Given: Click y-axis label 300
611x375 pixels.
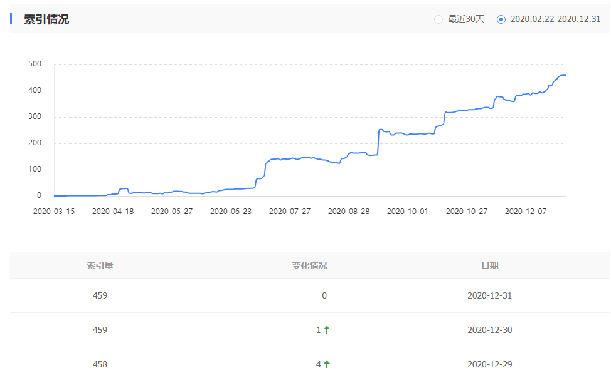Looking at the screenshot, I should [x=35, y=116].
